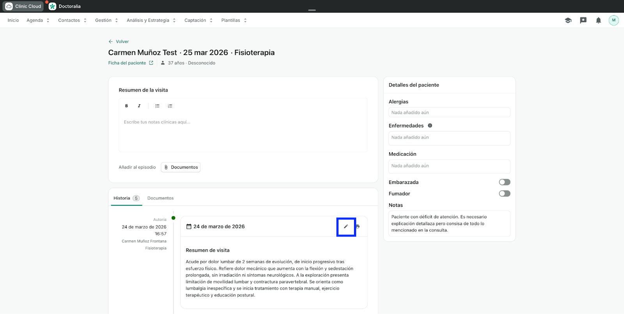This screenshot has width=624, height=314.
Task: Click the '16:57' time text
Action: coord(161,234)
